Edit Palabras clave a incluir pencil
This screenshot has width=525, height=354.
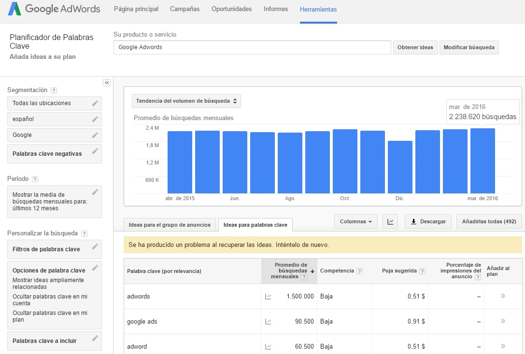point(95,338)
